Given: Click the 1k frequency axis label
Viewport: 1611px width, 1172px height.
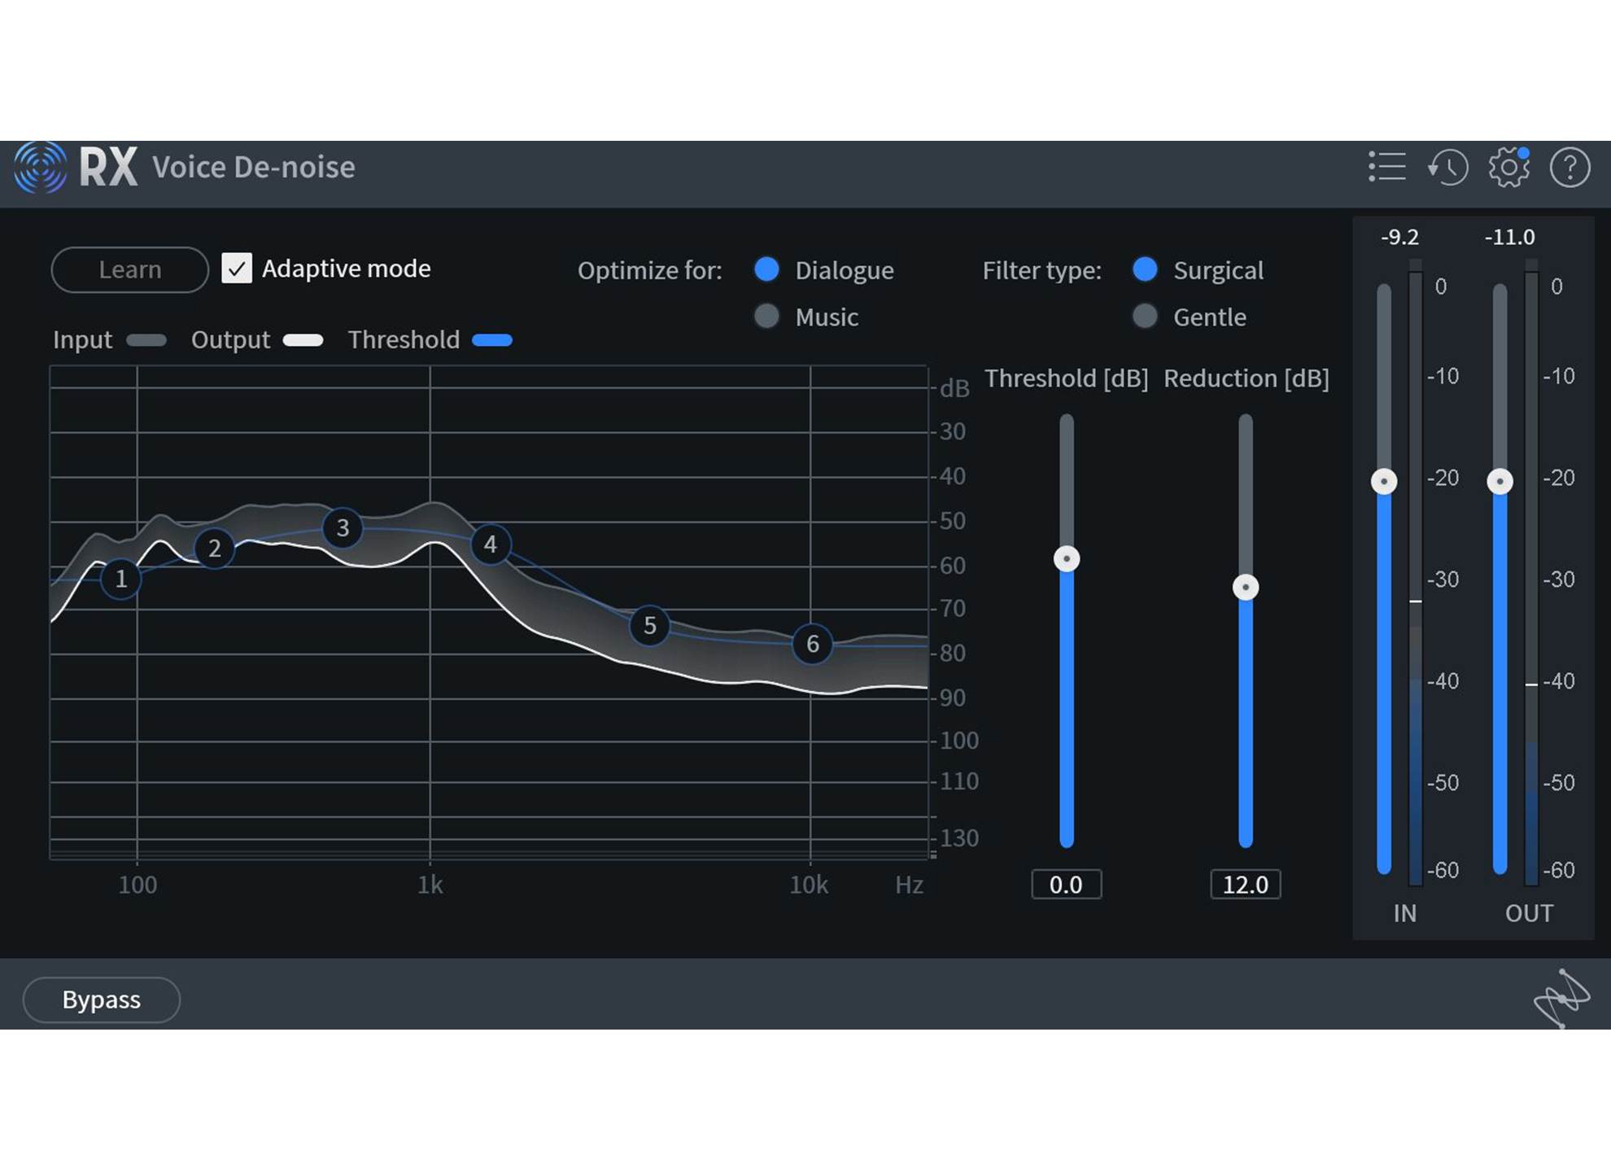Looking at the screenshot, I should [x=430, y=885].
